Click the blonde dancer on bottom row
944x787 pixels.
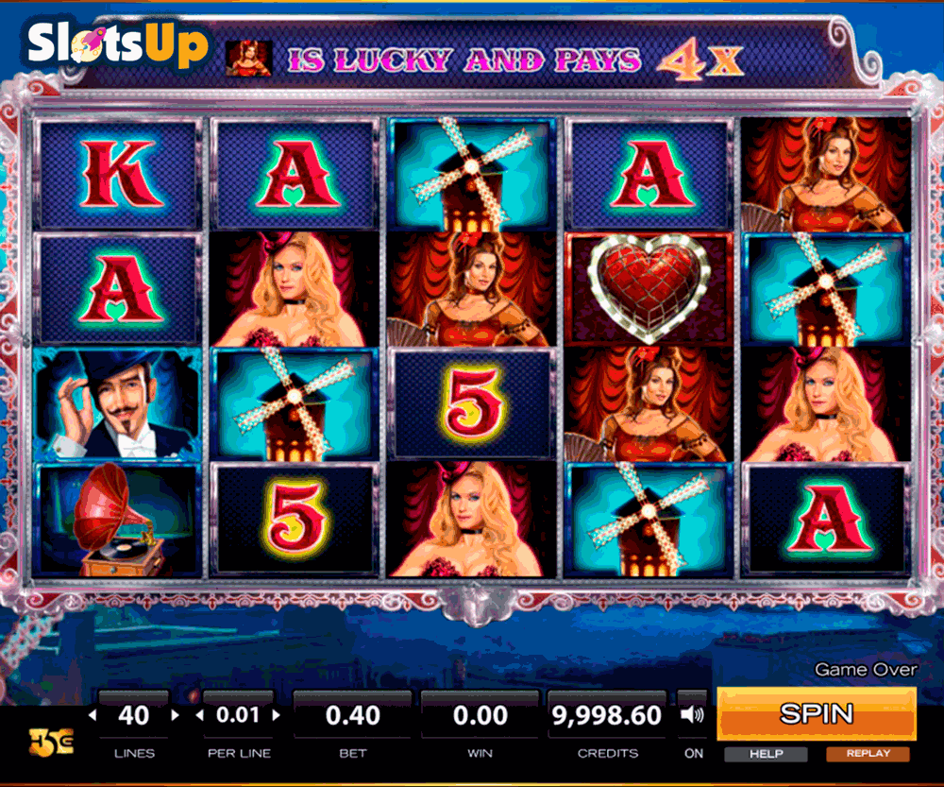click(471, 520)
